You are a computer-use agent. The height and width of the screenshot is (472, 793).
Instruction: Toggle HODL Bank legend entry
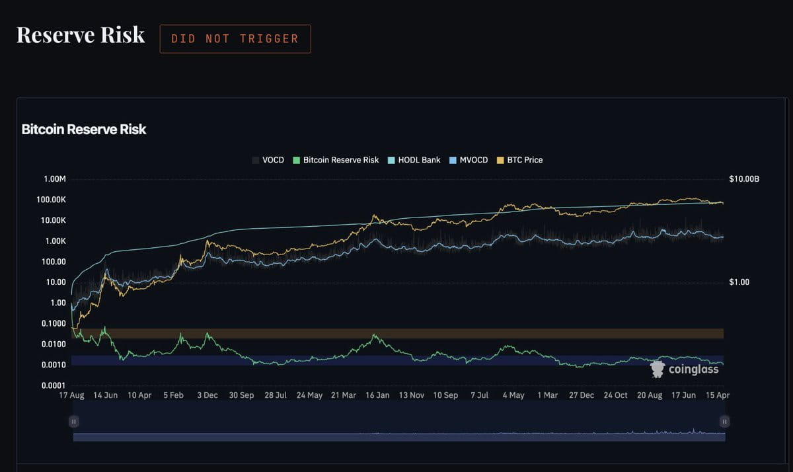tap(414, 160)
